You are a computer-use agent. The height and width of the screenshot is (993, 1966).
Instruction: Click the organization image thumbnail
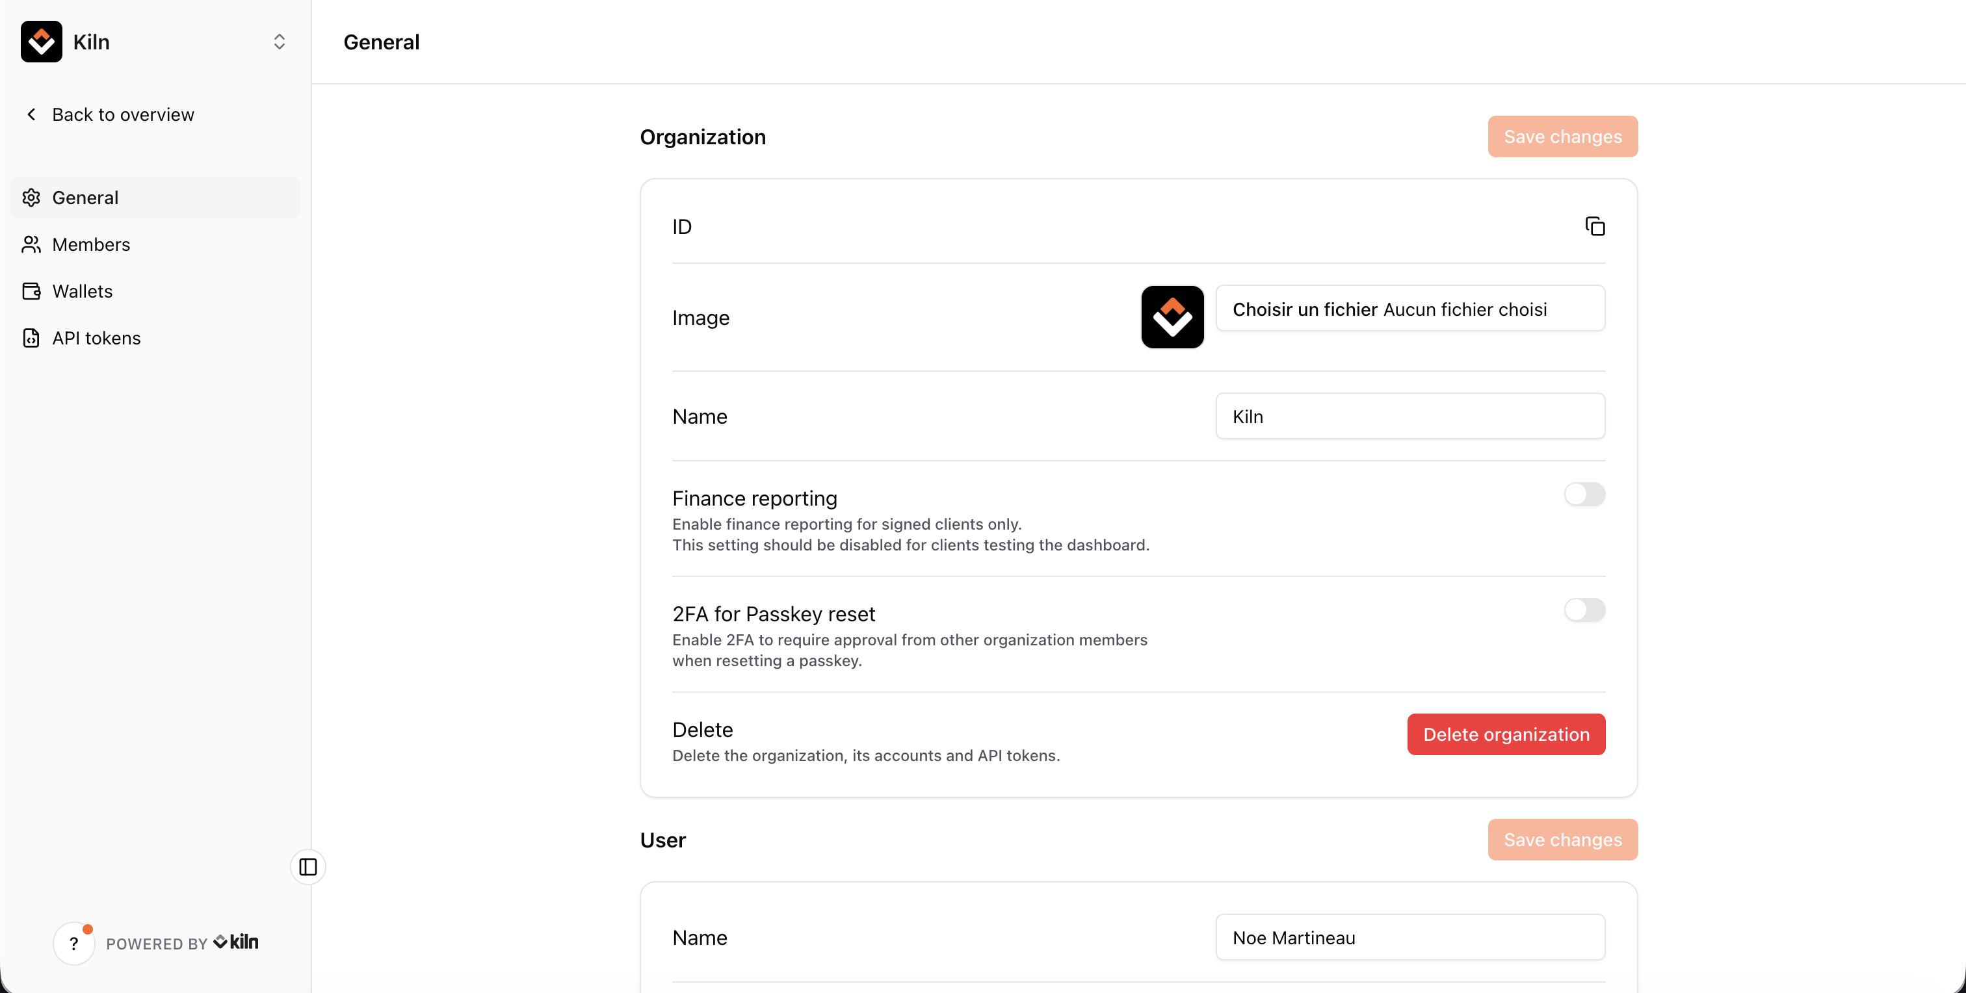(x=1172, y=317)
